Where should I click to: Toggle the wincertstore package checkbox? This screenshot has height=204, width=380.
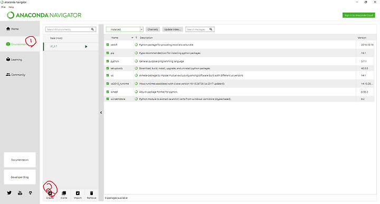click(x=108, y=99)
